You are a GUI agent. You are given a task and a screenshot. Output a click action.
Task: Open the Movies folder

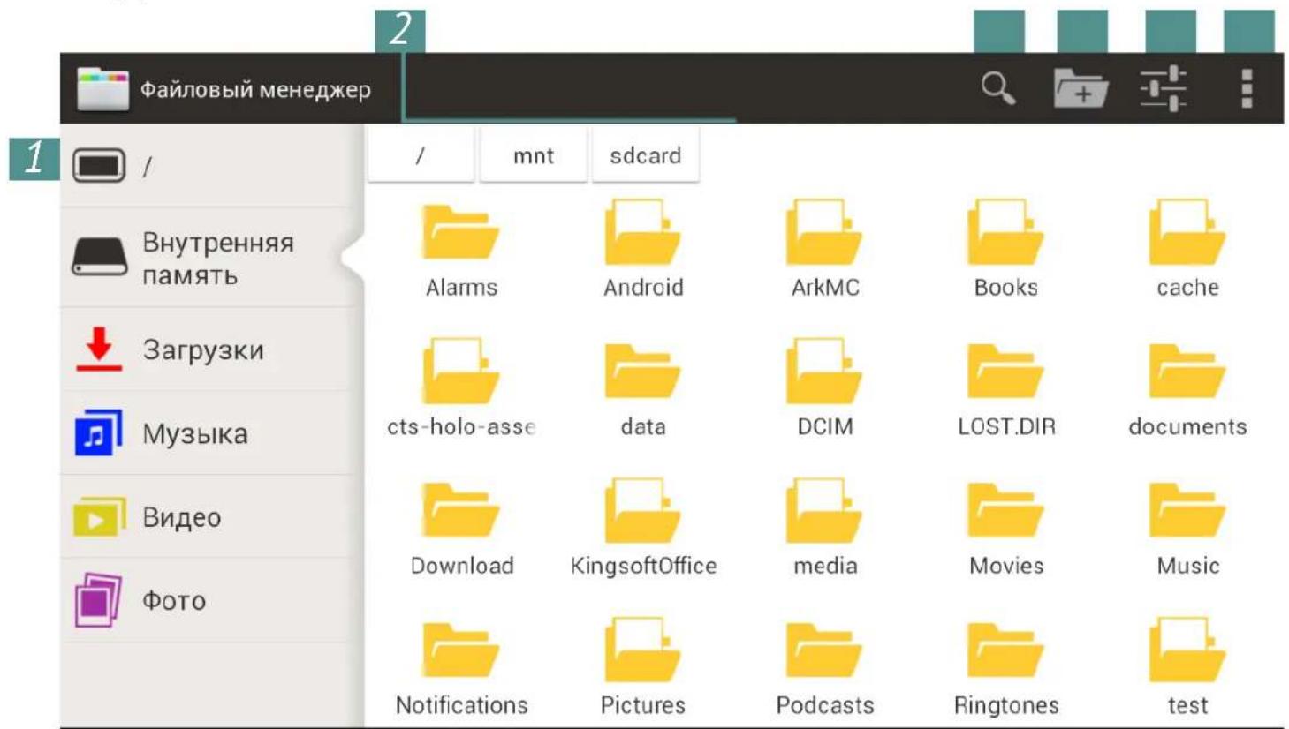coord(1006,528)
